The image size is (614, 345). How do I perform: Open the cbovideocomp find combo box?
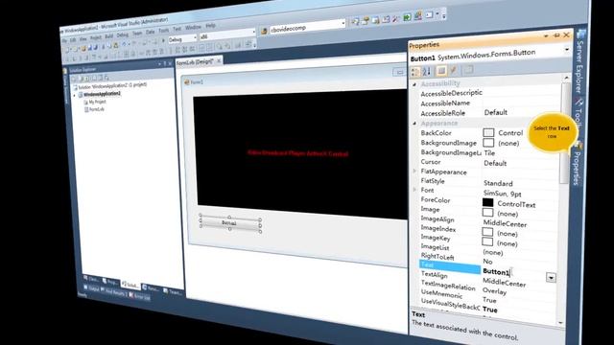(307, 27)
